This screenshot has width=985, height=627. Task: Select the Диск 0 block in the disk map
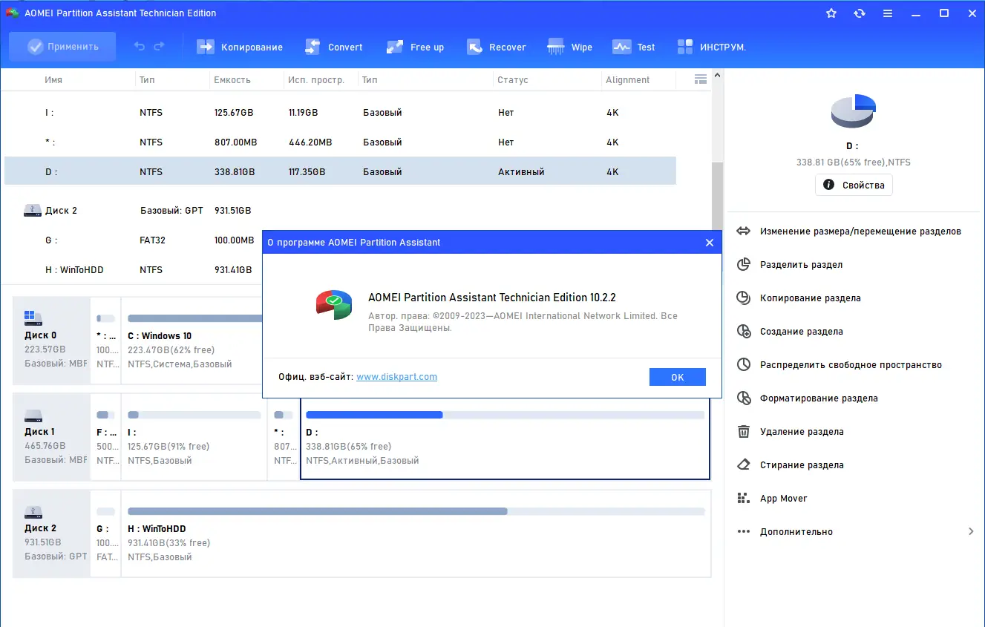[x=51, y=340]
